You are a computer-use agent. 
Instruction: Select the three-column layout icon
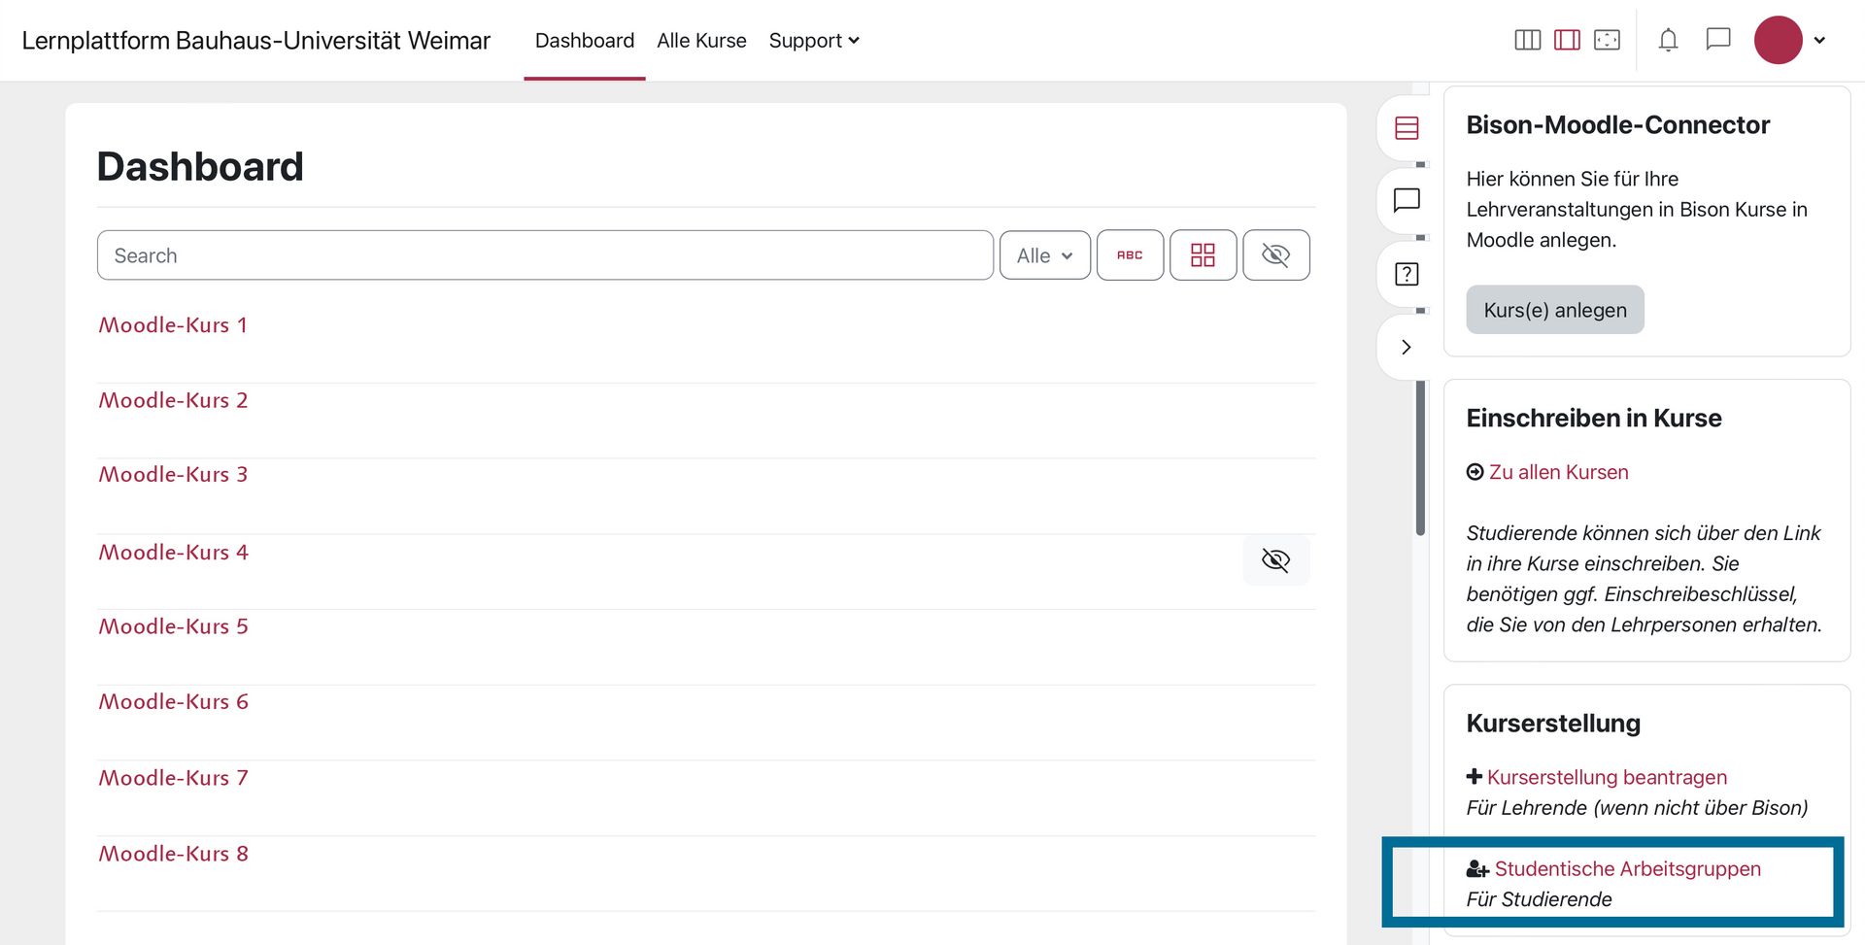[1527, 40]
